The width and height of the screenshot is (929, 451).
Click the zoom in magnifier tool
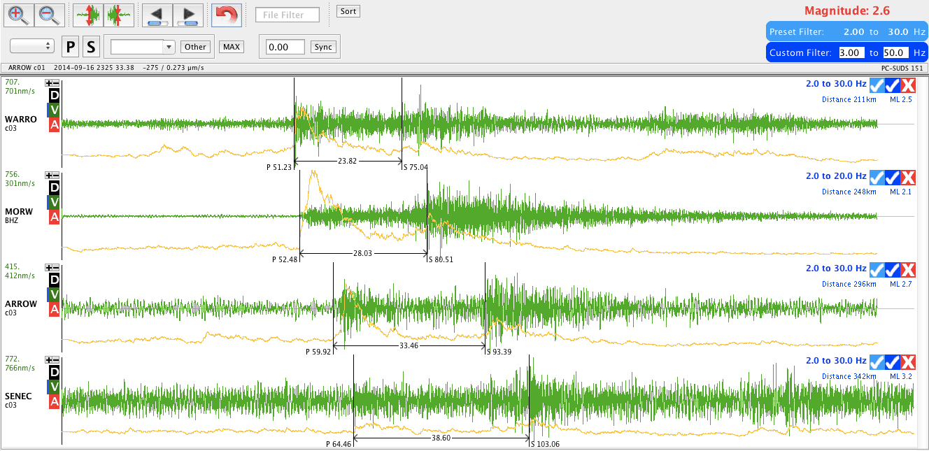point(19,15)
